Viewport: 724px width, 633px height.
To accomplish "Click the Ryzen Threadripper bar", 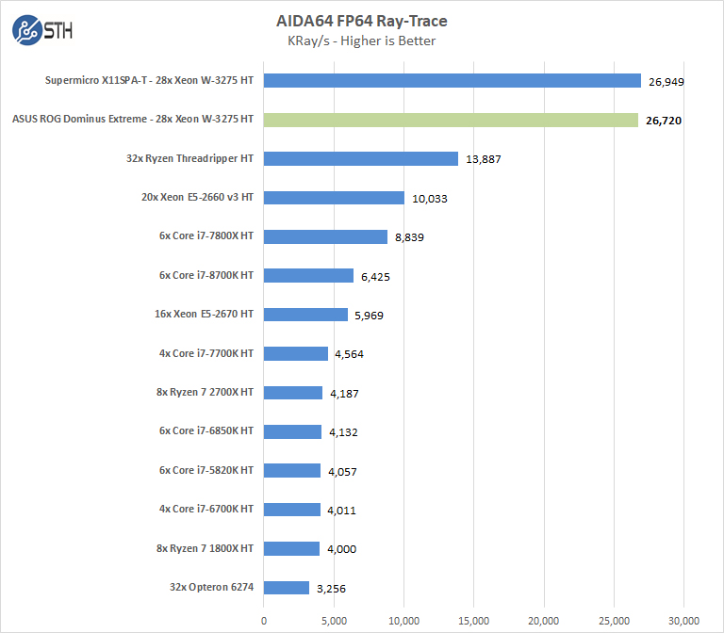I will (x=361, y=158).
